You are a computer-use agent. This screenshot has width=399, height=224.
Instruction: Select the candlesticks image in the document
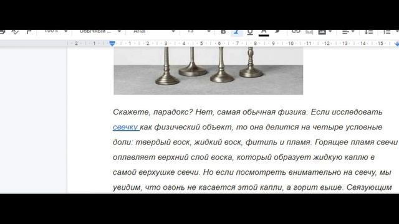(208, 70)
